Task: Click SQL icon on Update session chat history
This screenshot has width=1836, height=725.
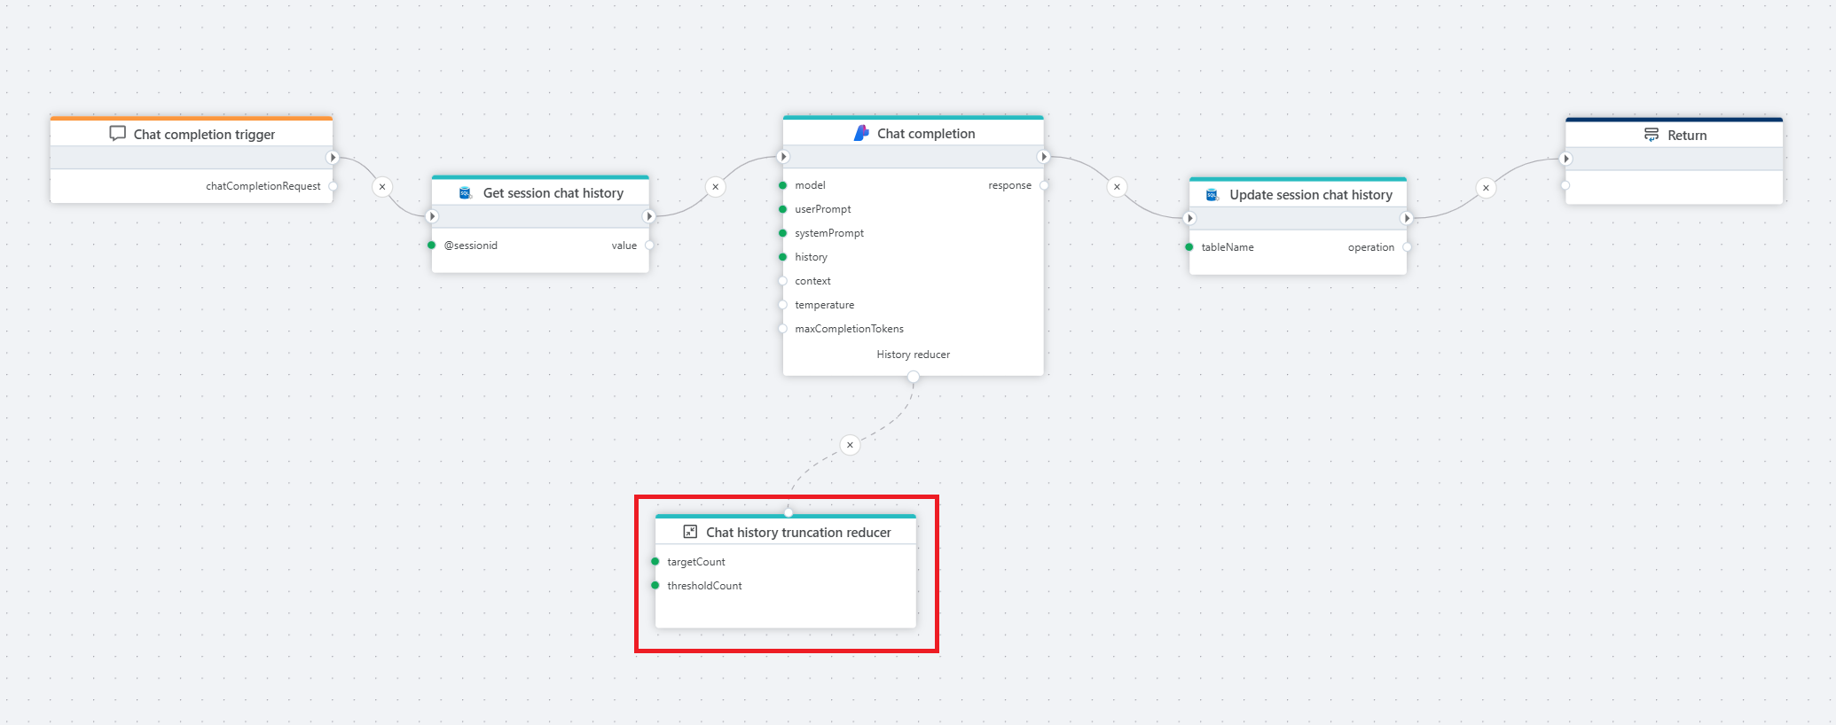Action: point(1212,195)
